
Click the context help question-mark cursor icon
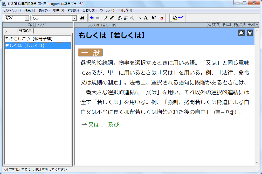click(154, 18)
